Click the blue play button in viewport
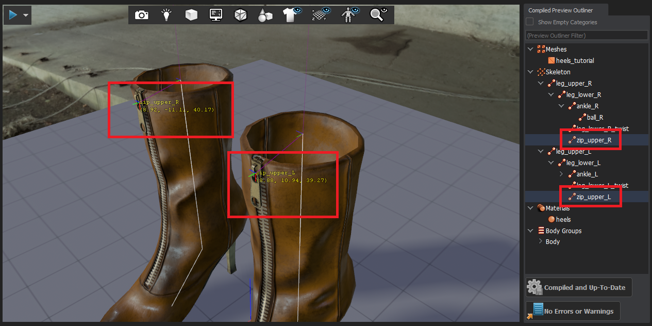This screenshot has width=652, height=326. coord(13,15)
